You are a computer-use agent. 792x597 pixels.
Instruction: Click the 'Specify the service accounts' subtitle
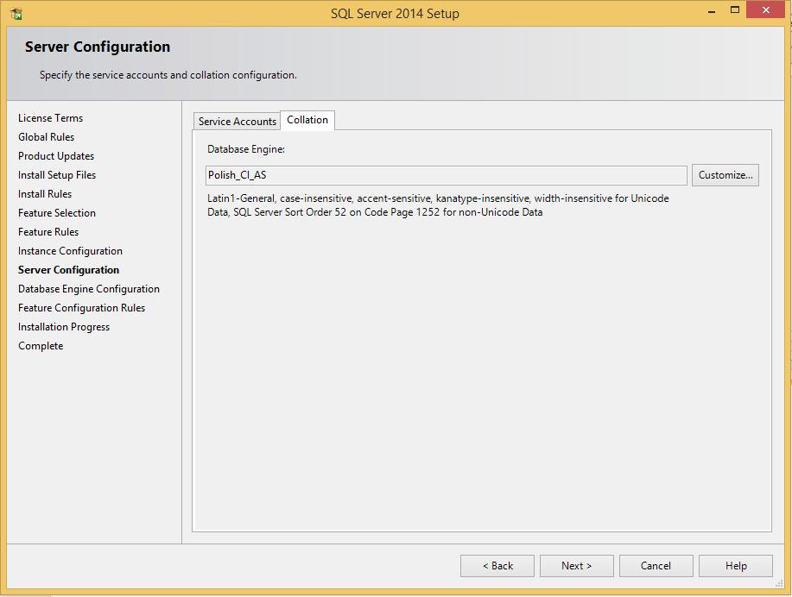click(168, 75)
